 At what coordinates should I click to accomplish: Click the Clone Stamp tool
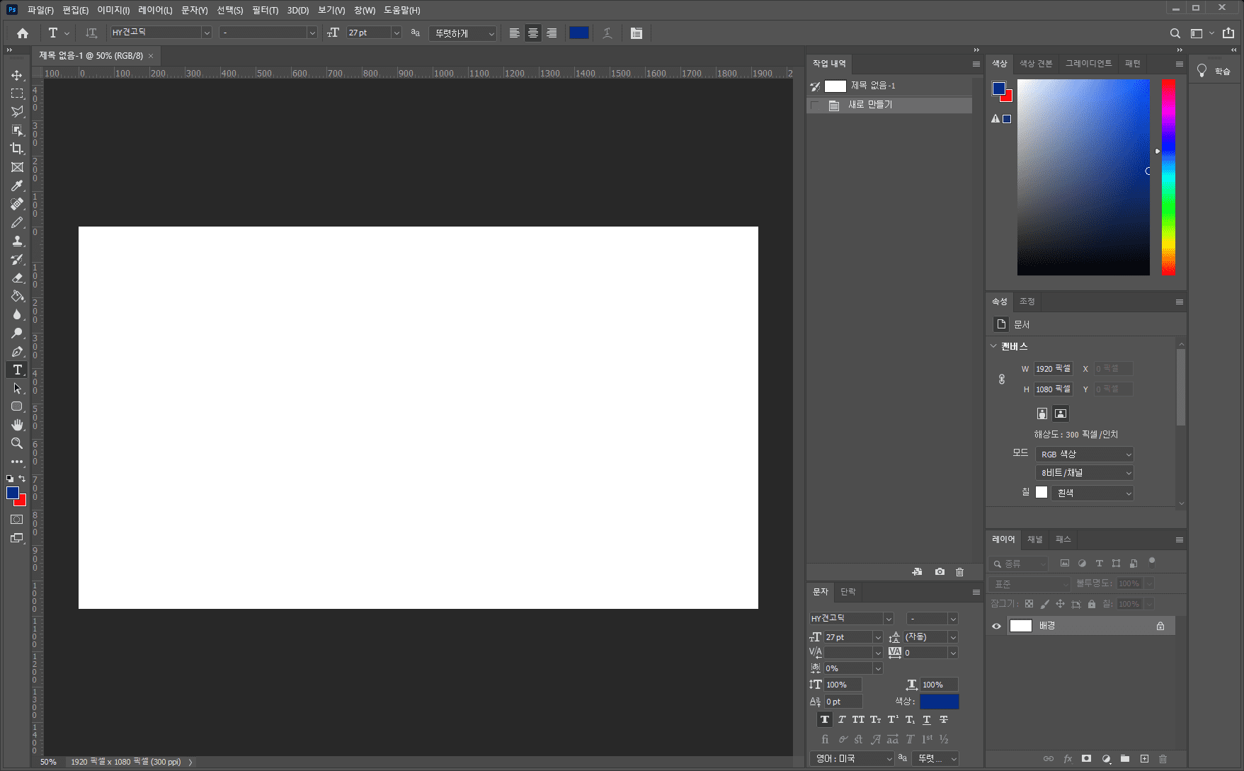coord(17,241)
